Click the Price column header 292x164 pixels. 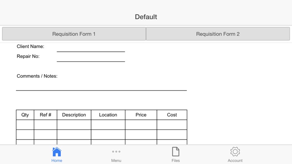[141, 115]
